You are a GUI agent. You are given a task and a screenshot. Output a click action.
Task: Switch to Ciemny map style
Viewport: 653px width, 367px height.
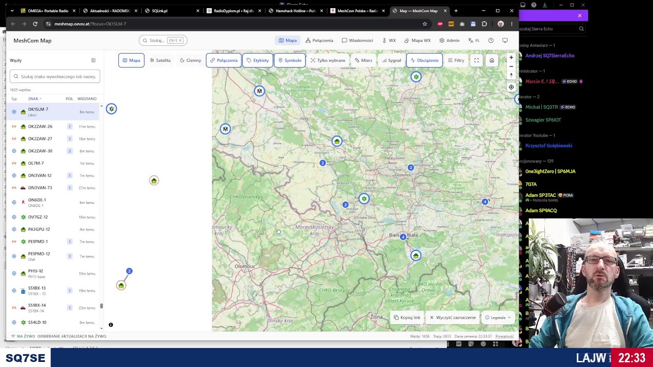[190, 60]
